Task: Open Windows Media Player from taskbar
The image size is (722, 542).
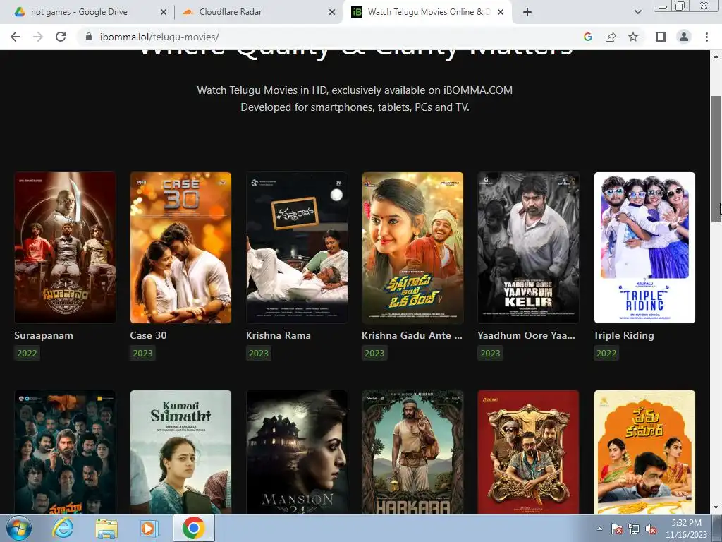Action: click(x=149, y=528)
